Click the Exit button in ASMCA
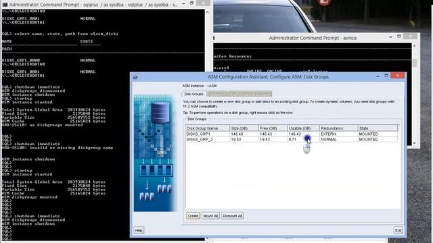The height and width of the screenshot is (243, 433). (398, 230)
